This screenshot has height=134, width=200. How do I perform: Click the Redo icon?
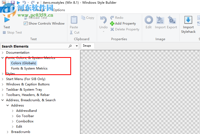point(112,17)
